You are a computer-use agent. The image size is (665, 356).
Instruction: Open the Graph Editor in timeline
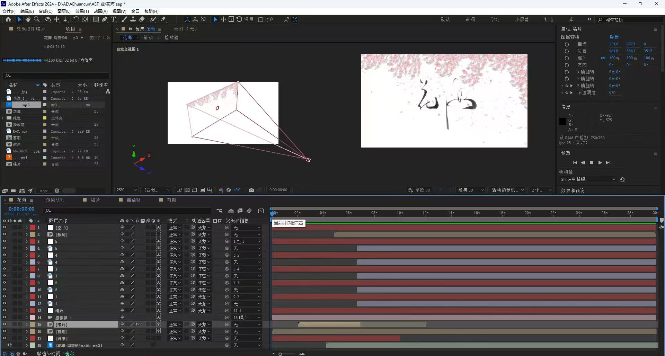coord(261,211)
